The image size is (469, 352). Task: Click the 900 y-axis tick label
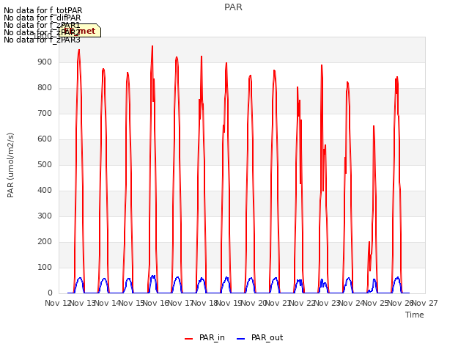[45, 62]
